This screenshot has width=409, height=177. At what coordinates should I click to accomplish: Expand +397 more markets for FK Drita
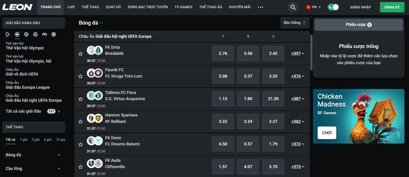297,54
